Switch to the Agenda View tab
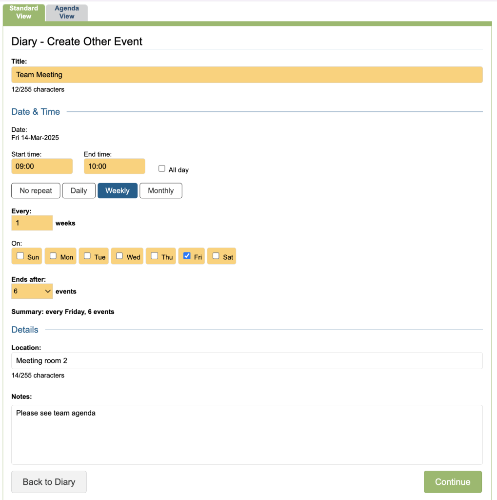The image size is (497, 500). point(67,13)
